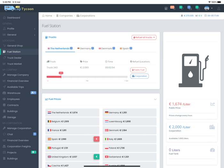
Task: Select The Netherlands tab
Action: point(60,48)
